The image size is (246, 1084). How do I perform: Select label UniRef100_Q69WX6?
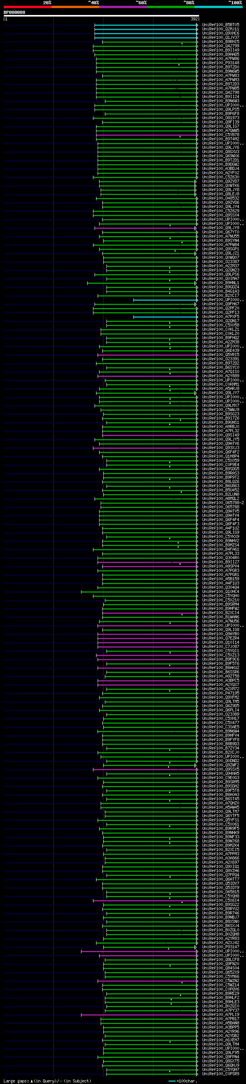point(221,156)
